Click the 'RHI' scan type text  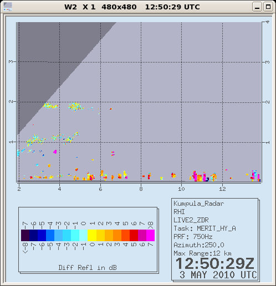click(179, 212)
